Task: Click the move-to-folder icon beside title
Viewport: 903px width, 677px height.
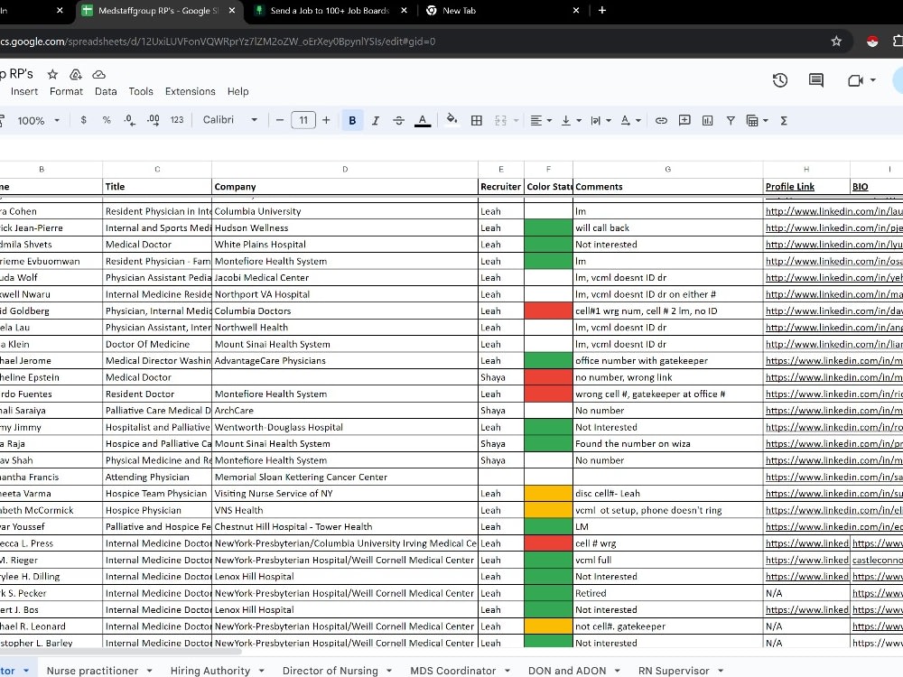Action: point(76,74)
